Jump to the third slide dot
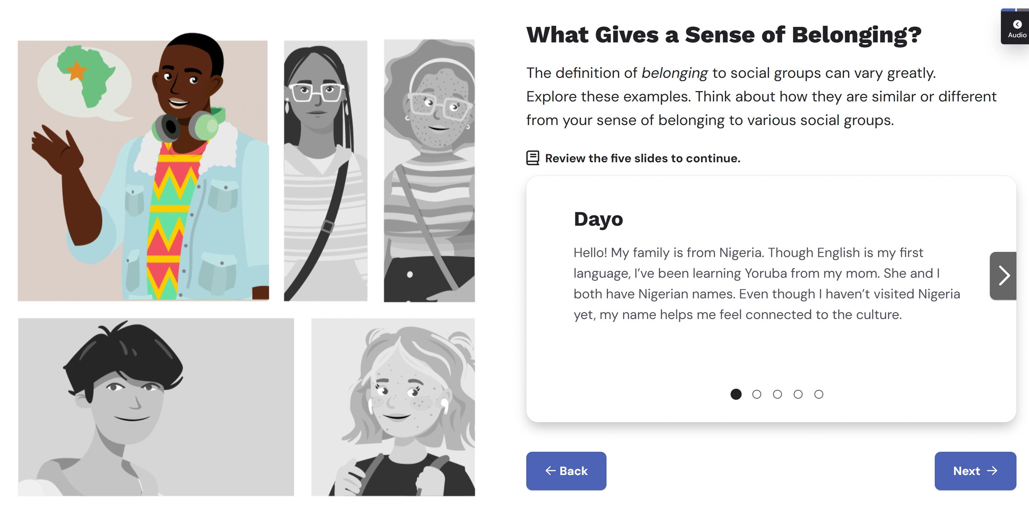This screenshot has width=1029, height=520. [777, 394]
